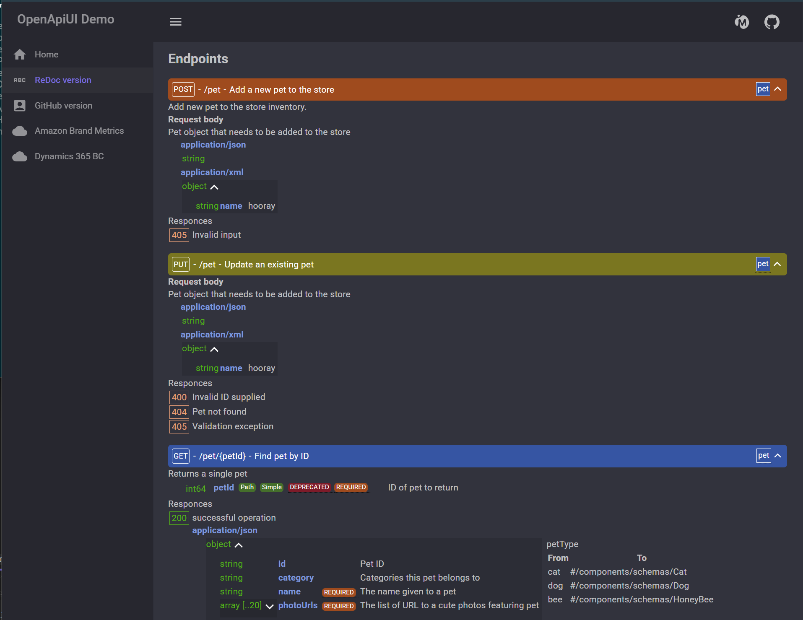Expand the photoUrls array chevron

point(270,606)
